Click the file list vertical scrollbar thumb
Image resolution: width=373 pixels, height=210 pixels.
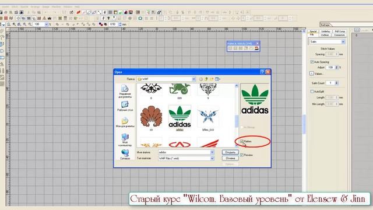pos(237,121)
